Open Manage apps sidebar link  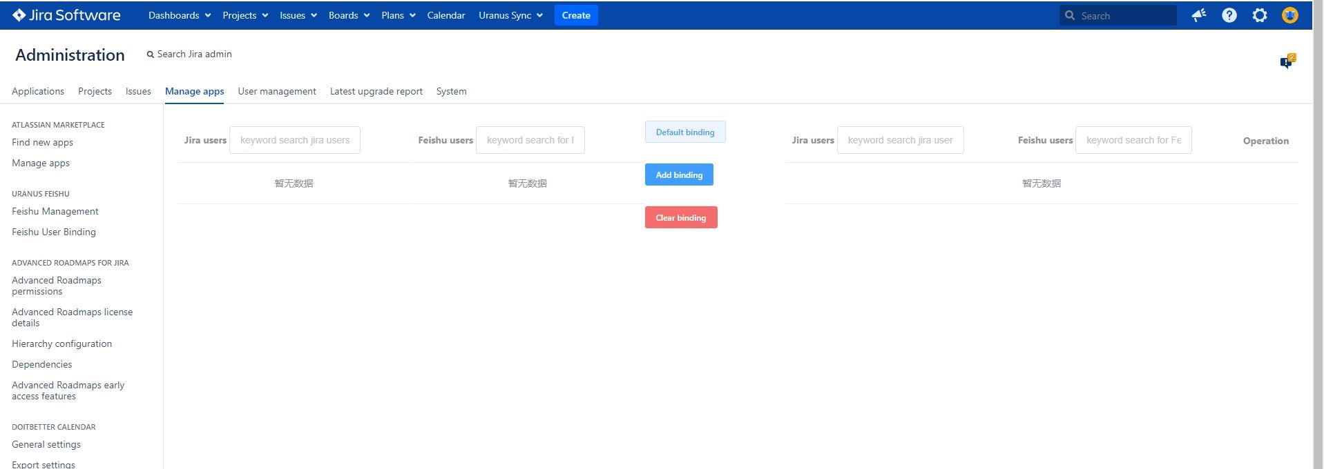pos(41,163)
